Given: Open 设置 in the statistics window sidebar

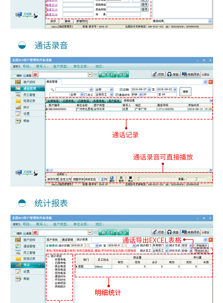Looking at the screenshot, I should 28,271.
